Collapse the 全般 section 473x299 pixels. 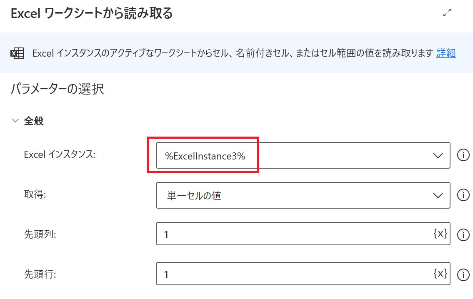[x=15, y=120]
